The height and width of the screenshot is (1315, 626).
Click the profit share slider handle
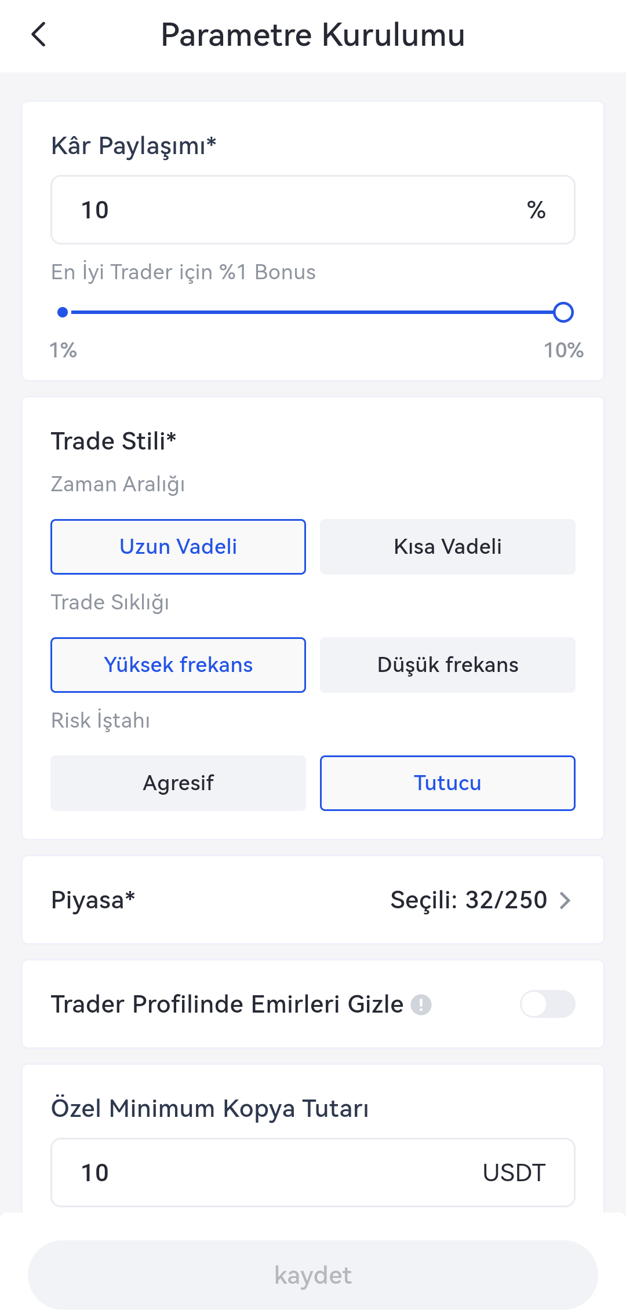[x=563, y=312]
